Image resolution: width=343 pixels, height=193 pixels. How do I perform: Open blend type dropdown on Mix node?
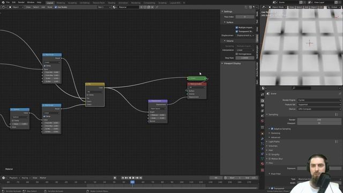[x=95, y=92]
